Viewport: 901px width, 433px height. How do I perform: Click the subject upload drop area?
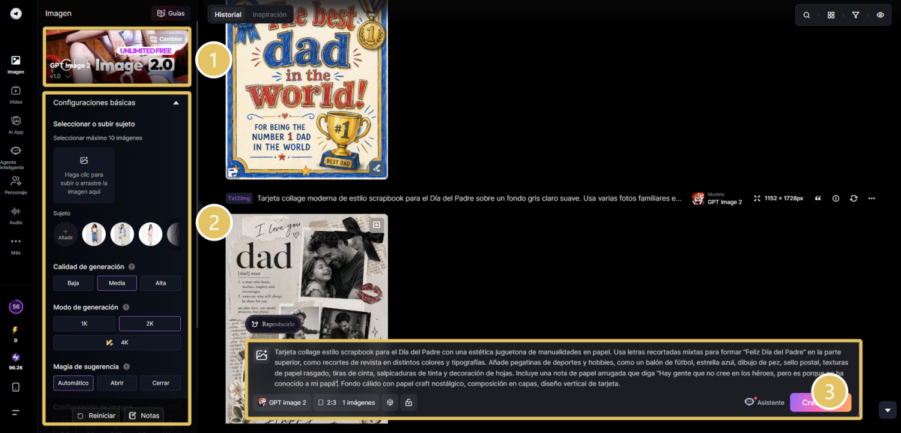pyautogui.click(x=84, y=175)
